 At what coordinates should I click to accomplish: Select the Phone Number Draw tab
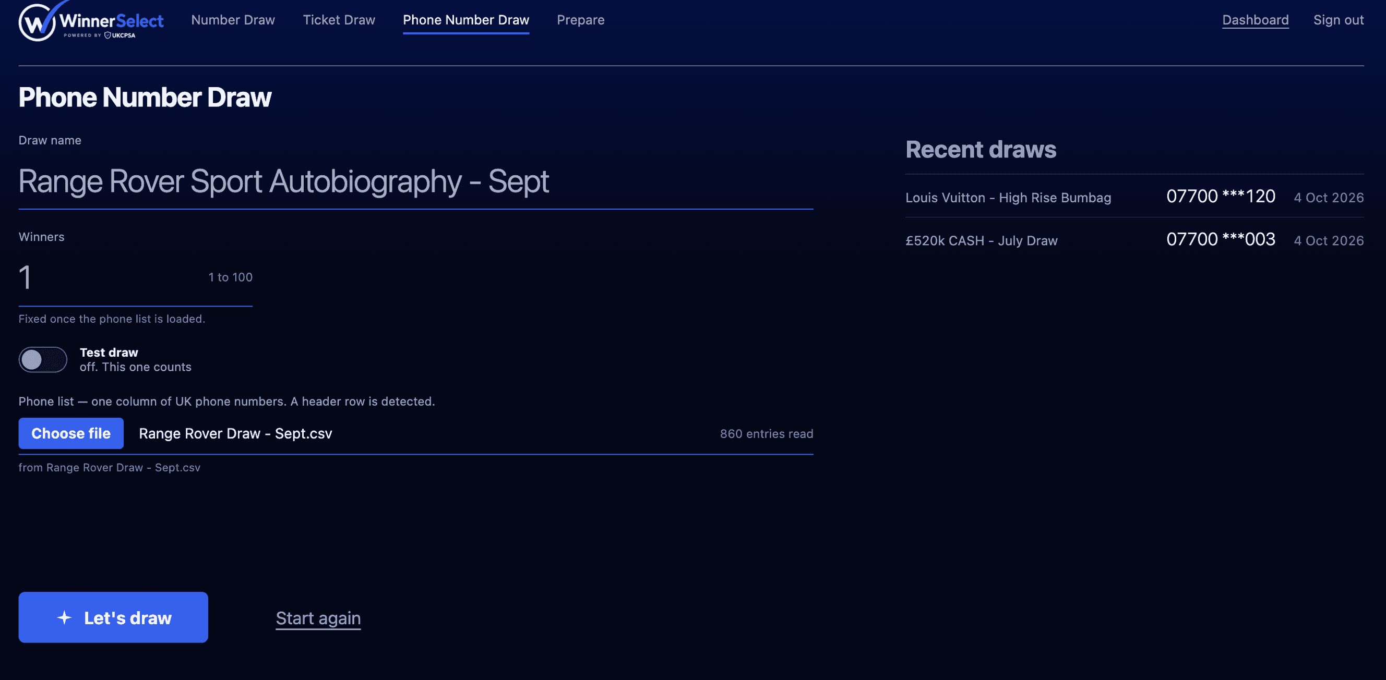(466, 20)
